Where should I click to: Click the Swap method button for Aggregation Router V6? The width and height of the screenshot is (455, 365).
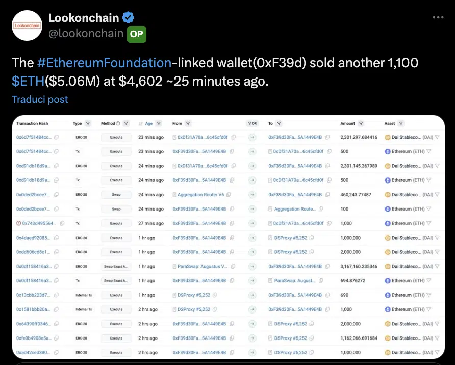coord(116,195)
